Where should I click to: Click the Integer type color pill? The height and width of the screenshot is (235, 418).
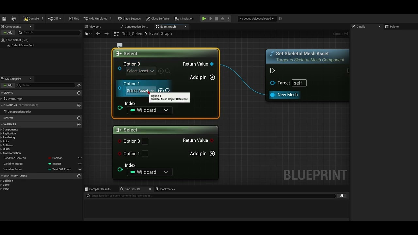[50, 164]
